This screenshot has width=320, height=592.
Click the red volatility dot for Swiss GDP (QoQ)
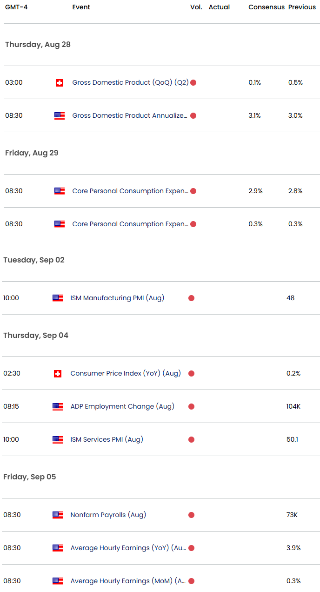click(193, 83)
